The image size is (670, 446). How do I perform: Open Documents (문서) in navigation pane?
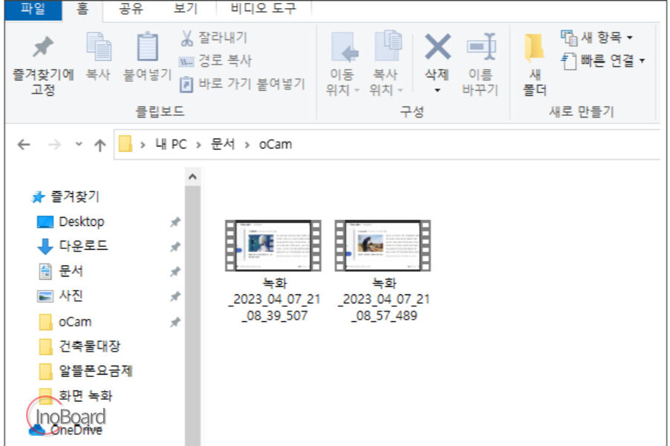(61, 271)
